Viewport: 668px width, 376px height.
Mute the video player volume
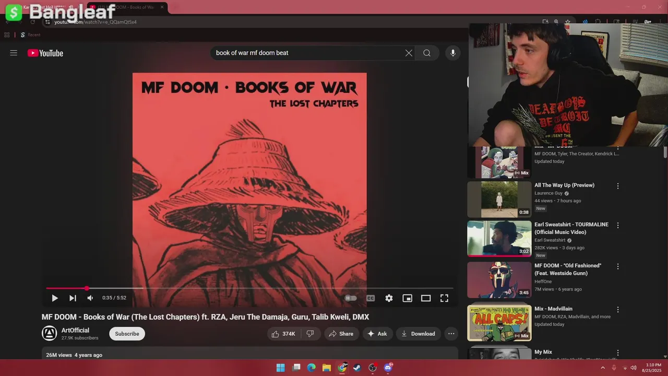[90, 298]
